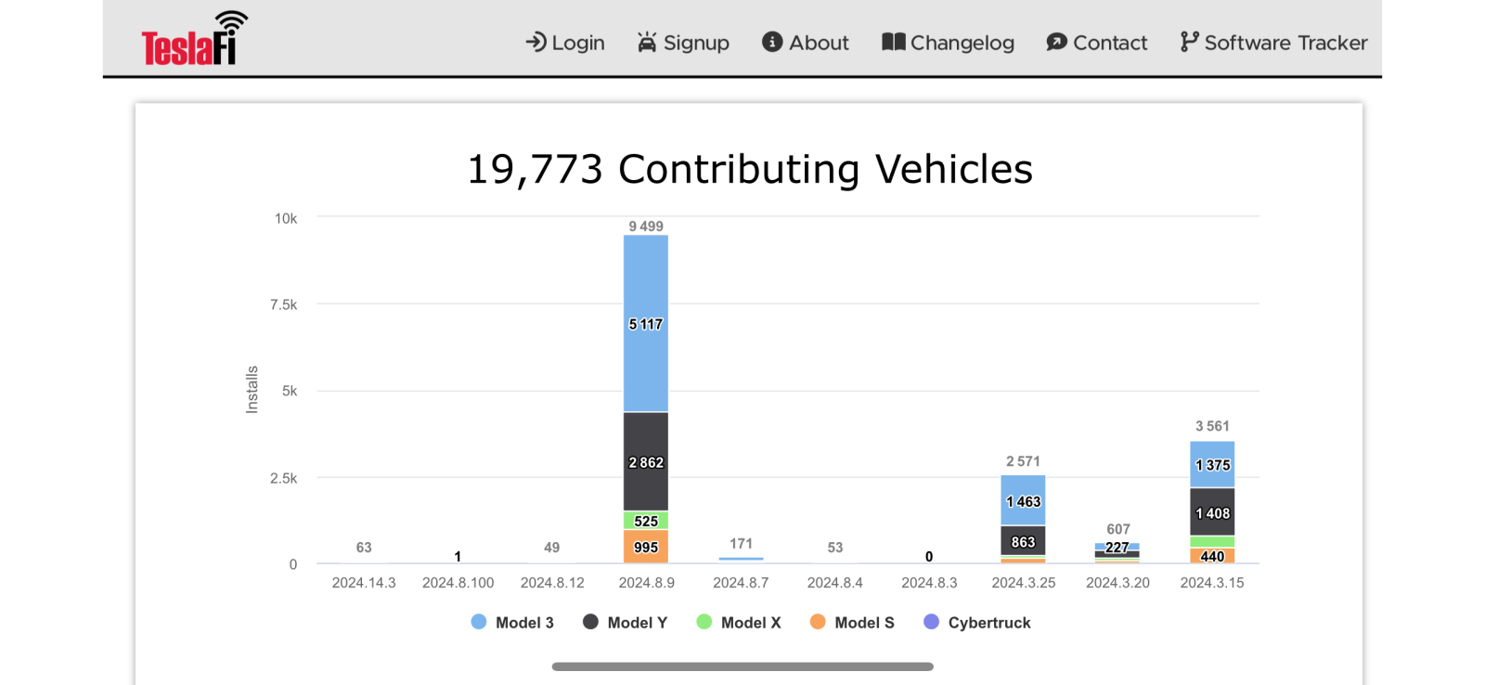Click the "7.5k" y-axis label

coord(284,305)
